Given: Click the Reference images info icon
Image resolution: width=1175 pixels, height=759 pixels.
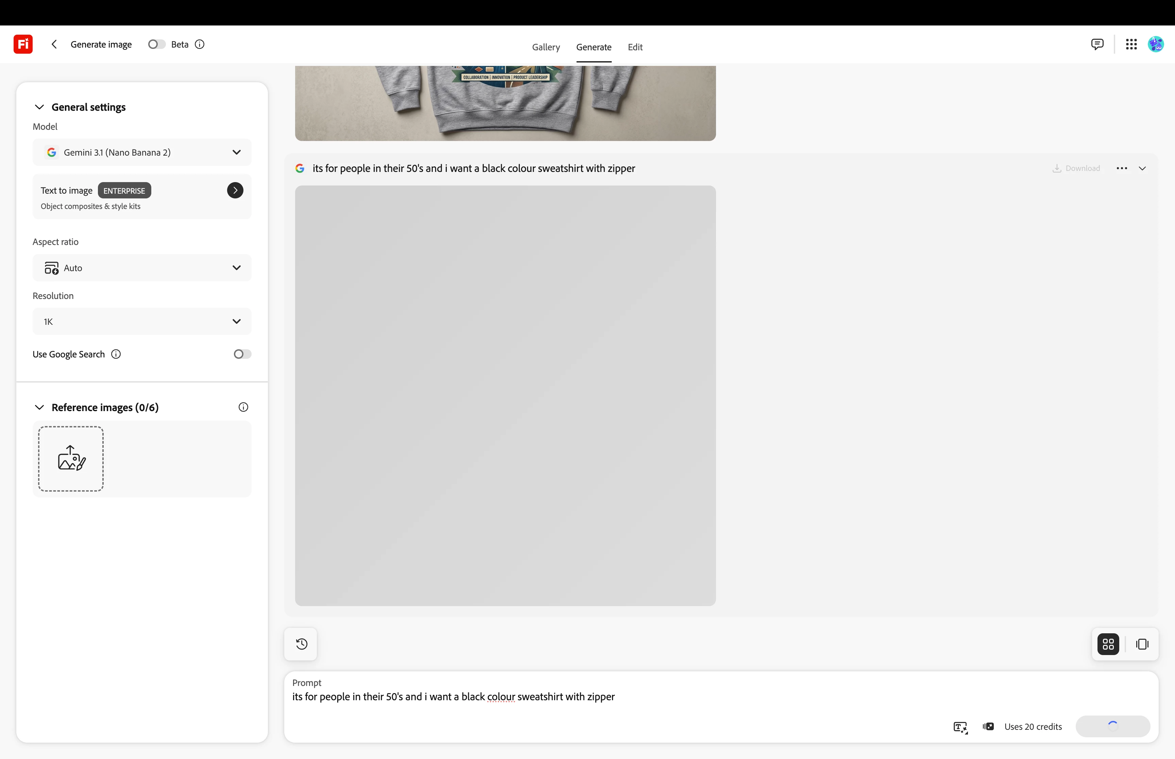Looking at the screenshot, I should 243,407.
